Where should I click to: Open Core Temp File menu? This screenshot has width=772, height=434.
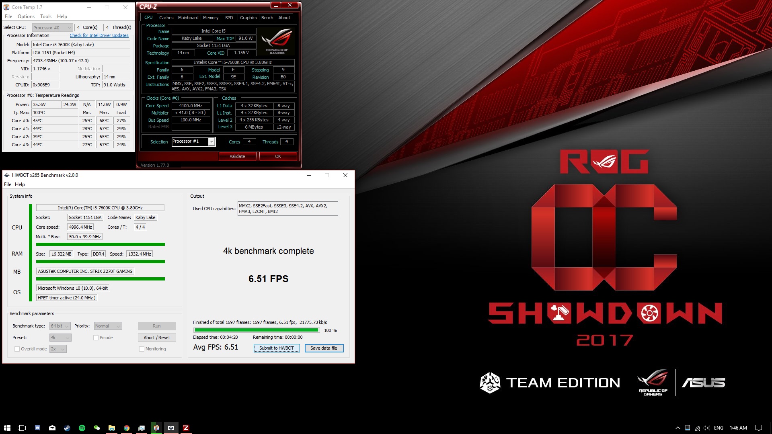8,16
